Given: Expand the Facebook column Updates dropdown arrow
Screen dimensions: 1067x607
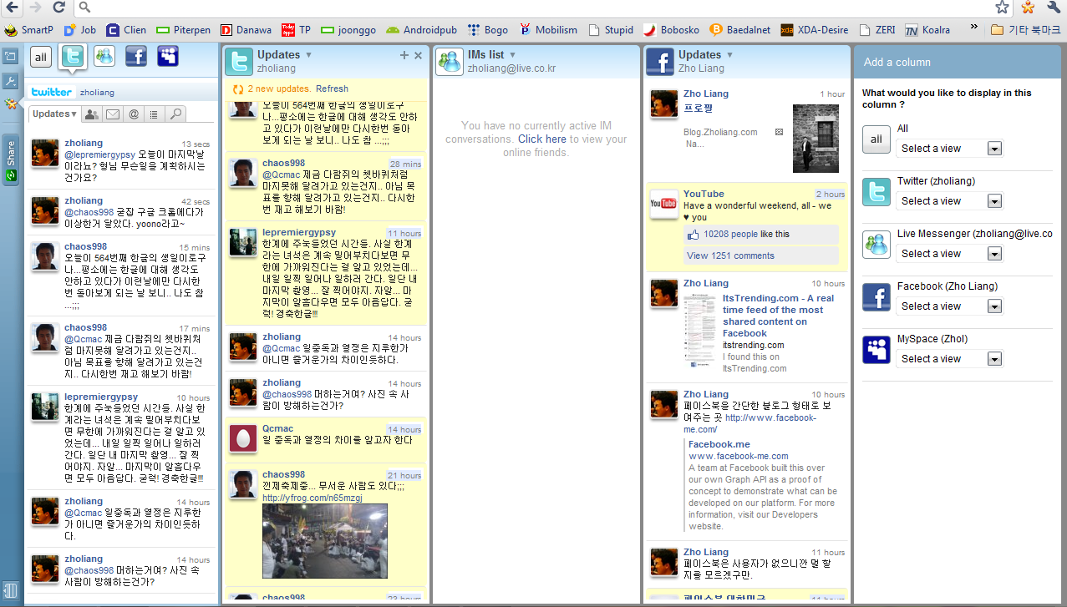Looking at the screenshot, I should tap(729, 55).
